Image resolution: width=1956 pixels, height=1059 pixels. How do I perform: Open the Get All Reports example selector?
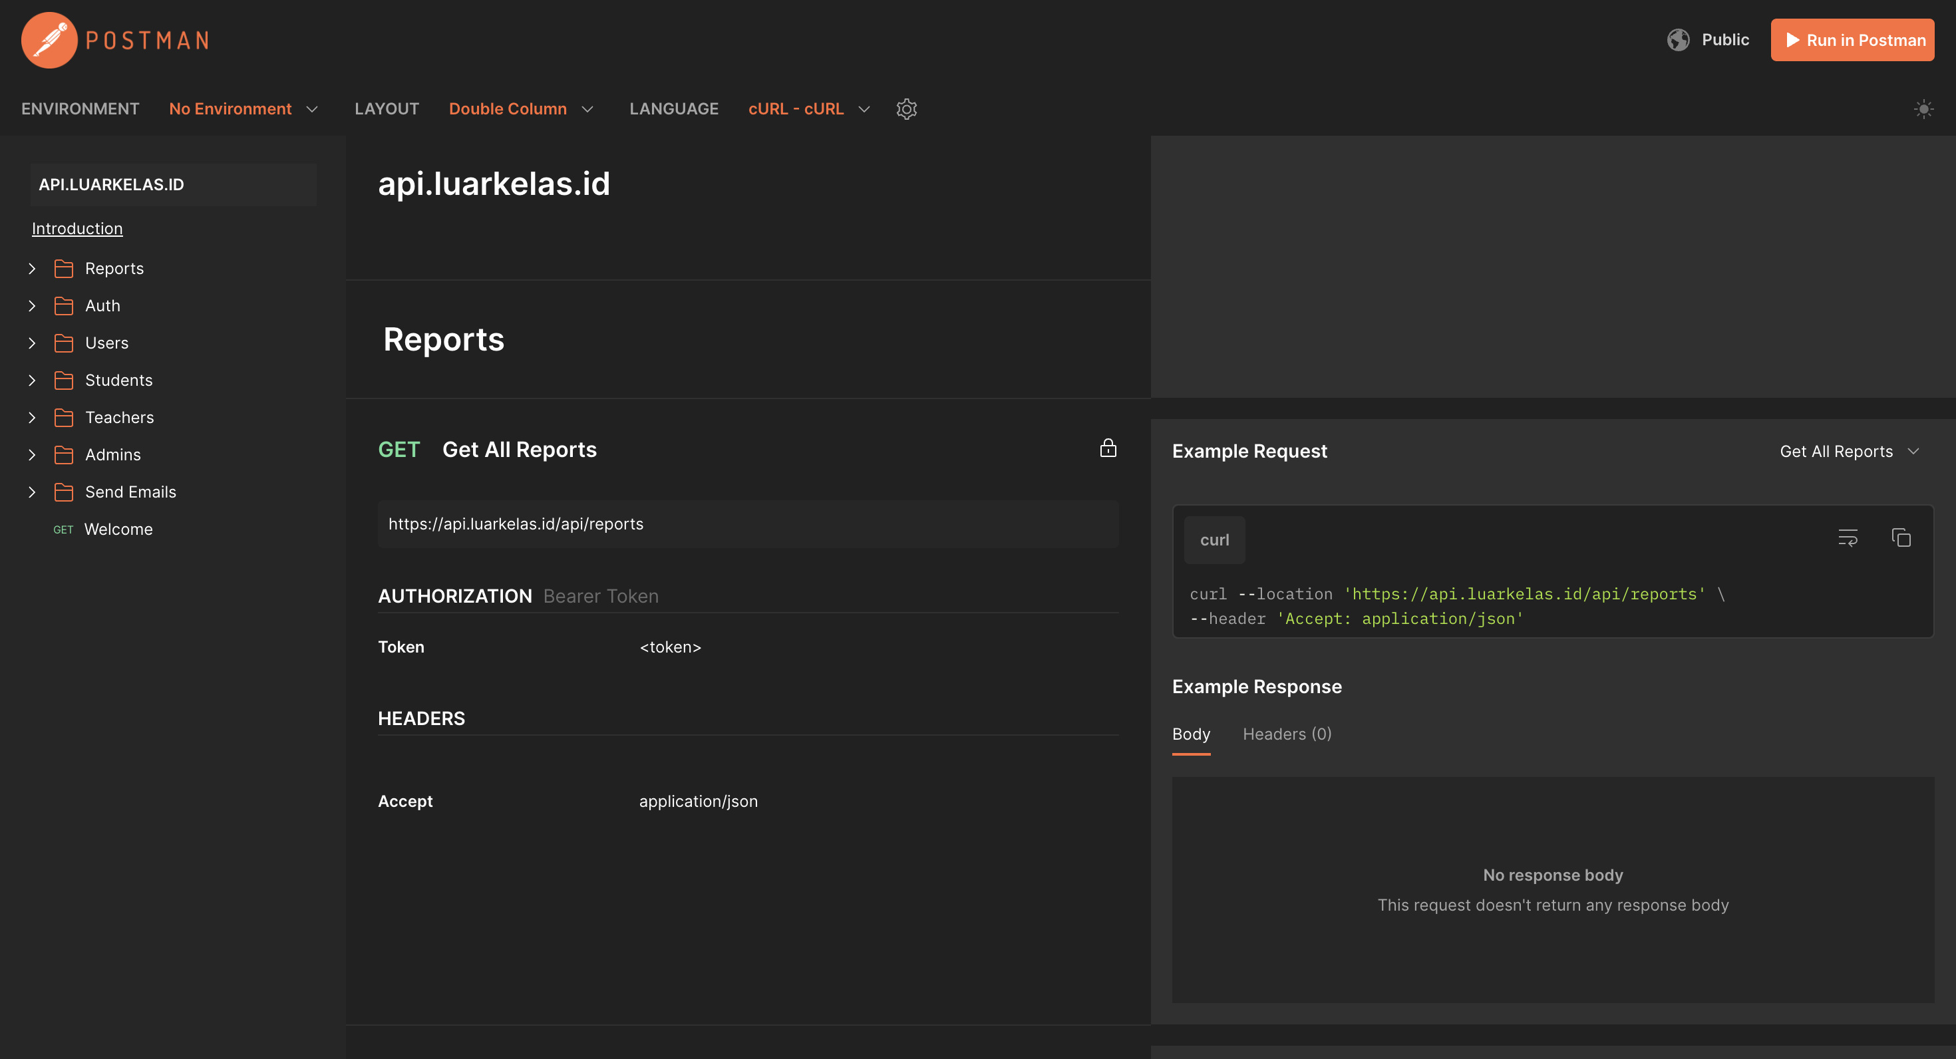pos(1848,451)
